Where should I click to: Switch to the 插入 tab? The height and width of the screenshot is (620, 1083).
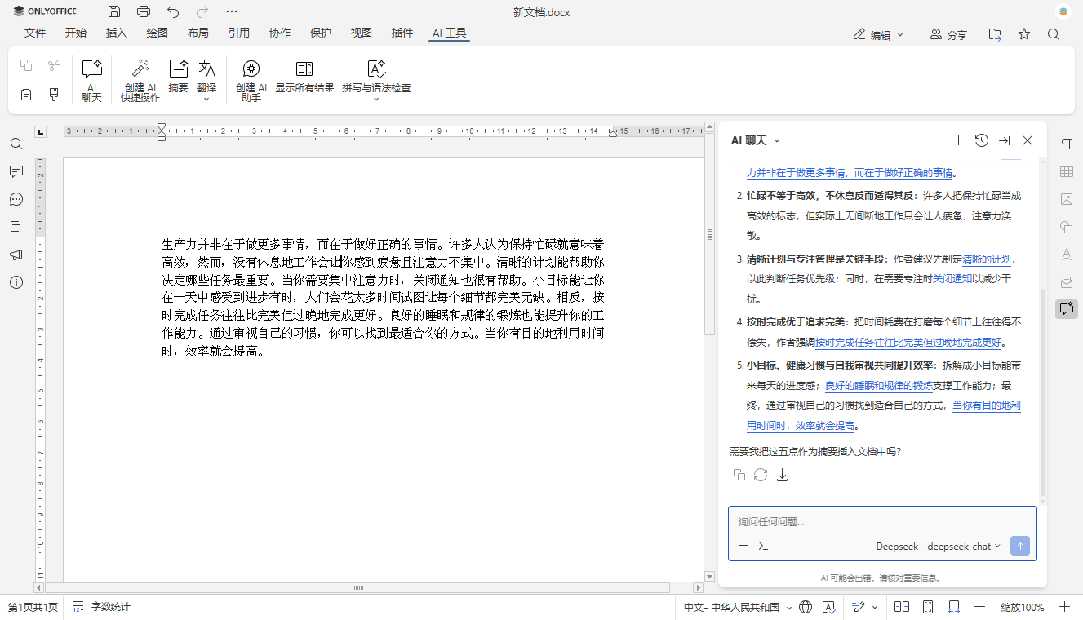[117, 33]
